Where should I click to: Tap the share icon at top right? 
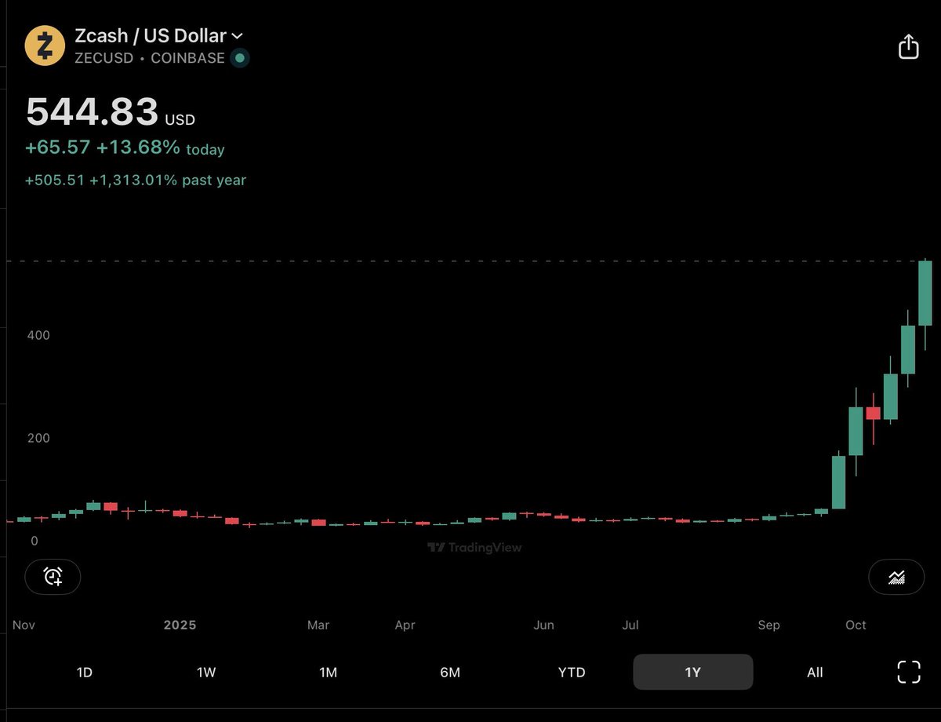tap(908, 46)
